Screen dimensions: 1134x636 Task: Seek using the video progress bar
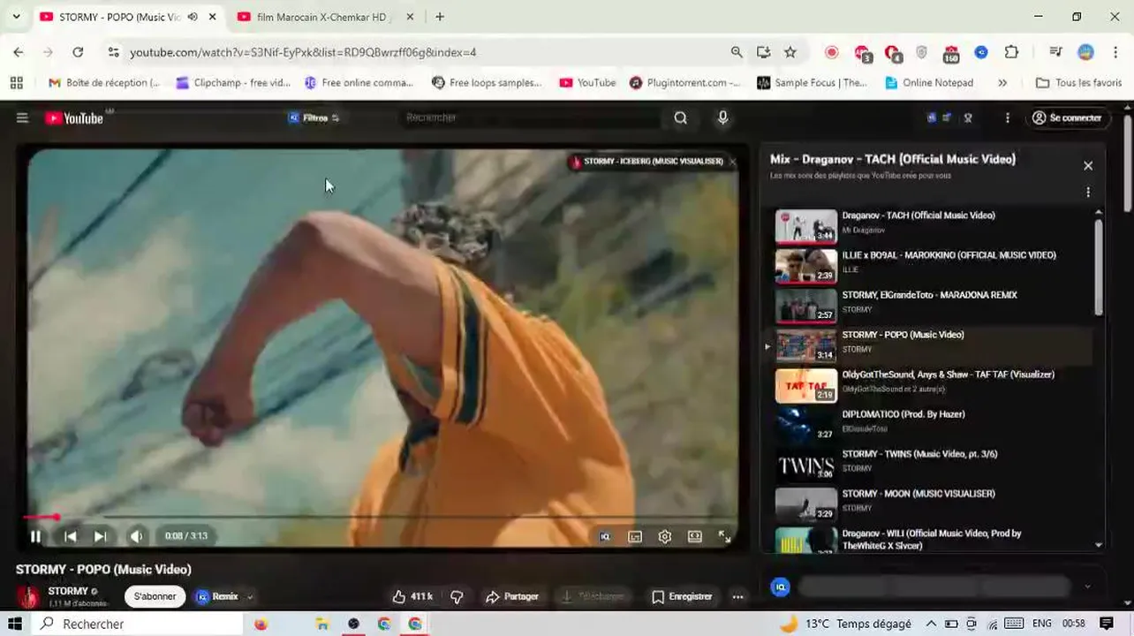pos(382,517)
